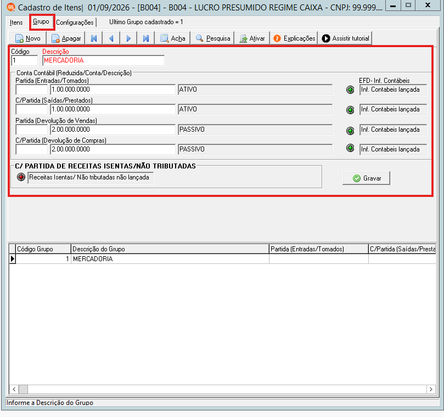Save with the Gravar button
The image size is (444, 417).
pyautogui.click(x=366, y=178)
